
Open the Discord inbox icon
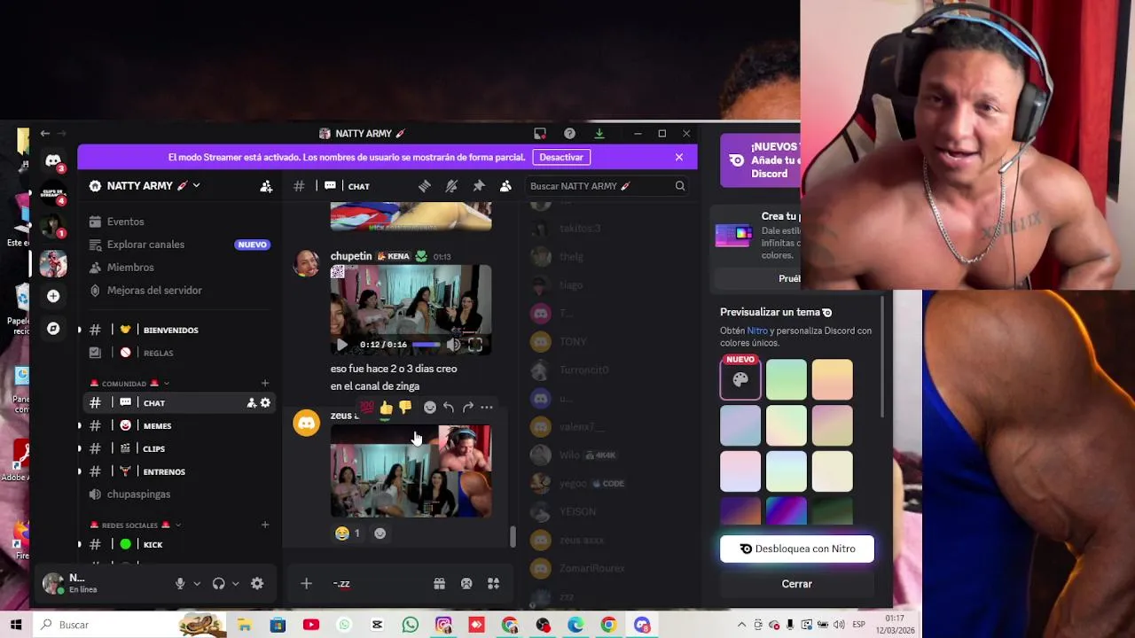coord(539,134)
